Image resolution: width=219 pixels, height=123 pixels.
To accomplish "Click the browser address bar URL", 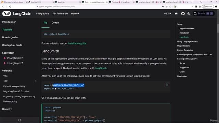I will 57,6.
